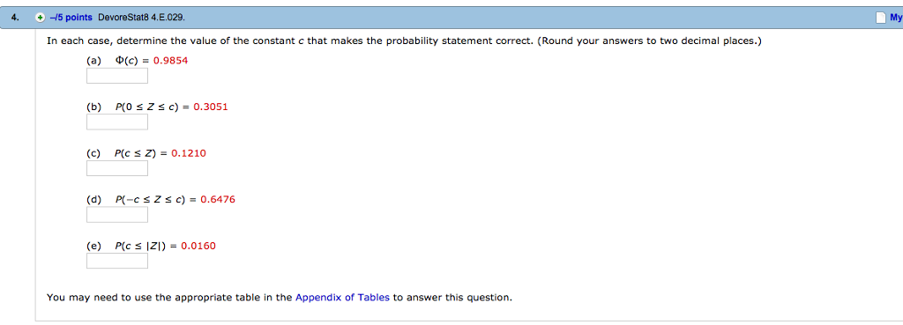903x325 pixels.
Task: Click the red value 0.9854
Action: [171, 60]
